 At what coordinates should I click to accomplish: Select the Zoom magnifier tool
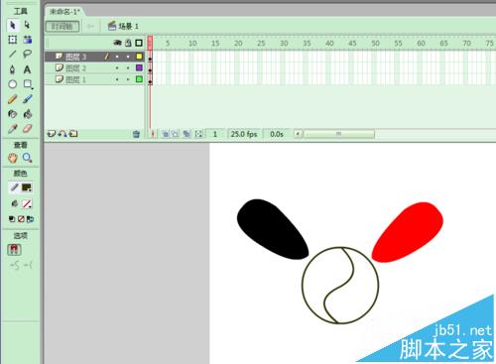pyautogui.click(x=27, y=158)
